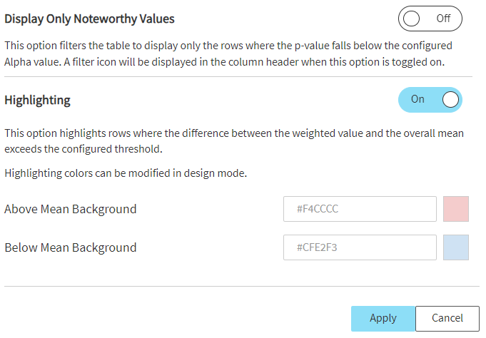Click the "On" text on the switch
The image size is (486, 338).
click(417, 99)
